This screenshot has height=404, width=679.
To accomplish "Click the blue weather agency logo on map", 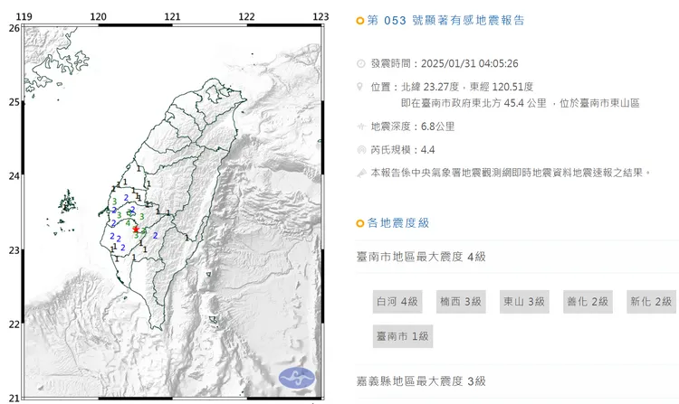I will pyautogui.click(x=297, y=378).
